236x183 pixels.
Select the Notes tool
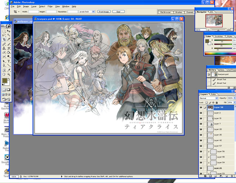point(4,70)
